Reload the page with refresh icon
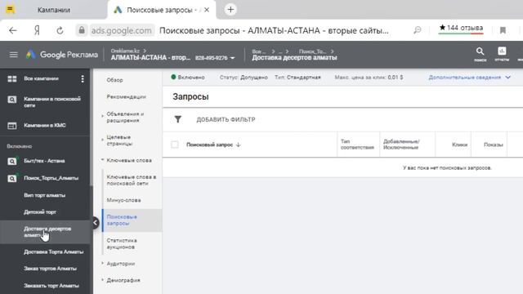Image resolution: width=523 pixels, height=294 pixels. [x=60, y=31]
